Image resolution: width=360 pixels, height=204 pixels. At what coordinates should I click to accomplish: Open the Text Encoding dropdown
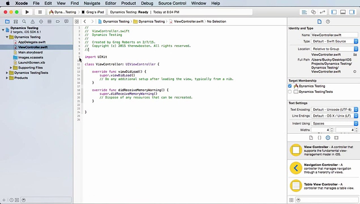click(335, 110)
